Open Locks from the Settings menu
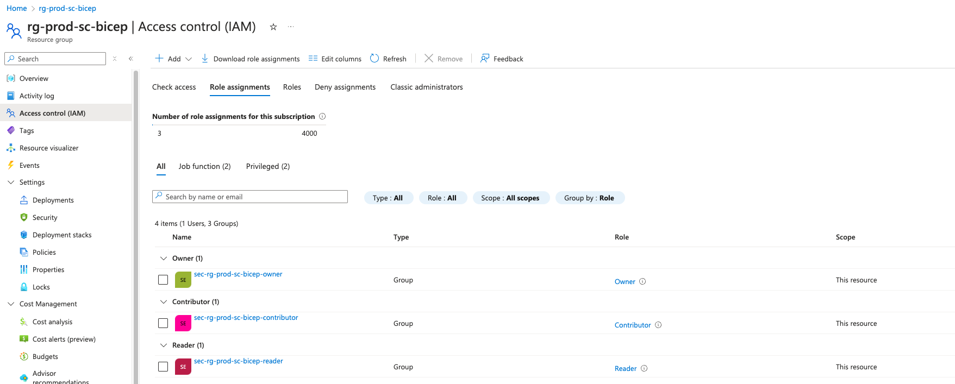955x384 pixels. (41, 287)
